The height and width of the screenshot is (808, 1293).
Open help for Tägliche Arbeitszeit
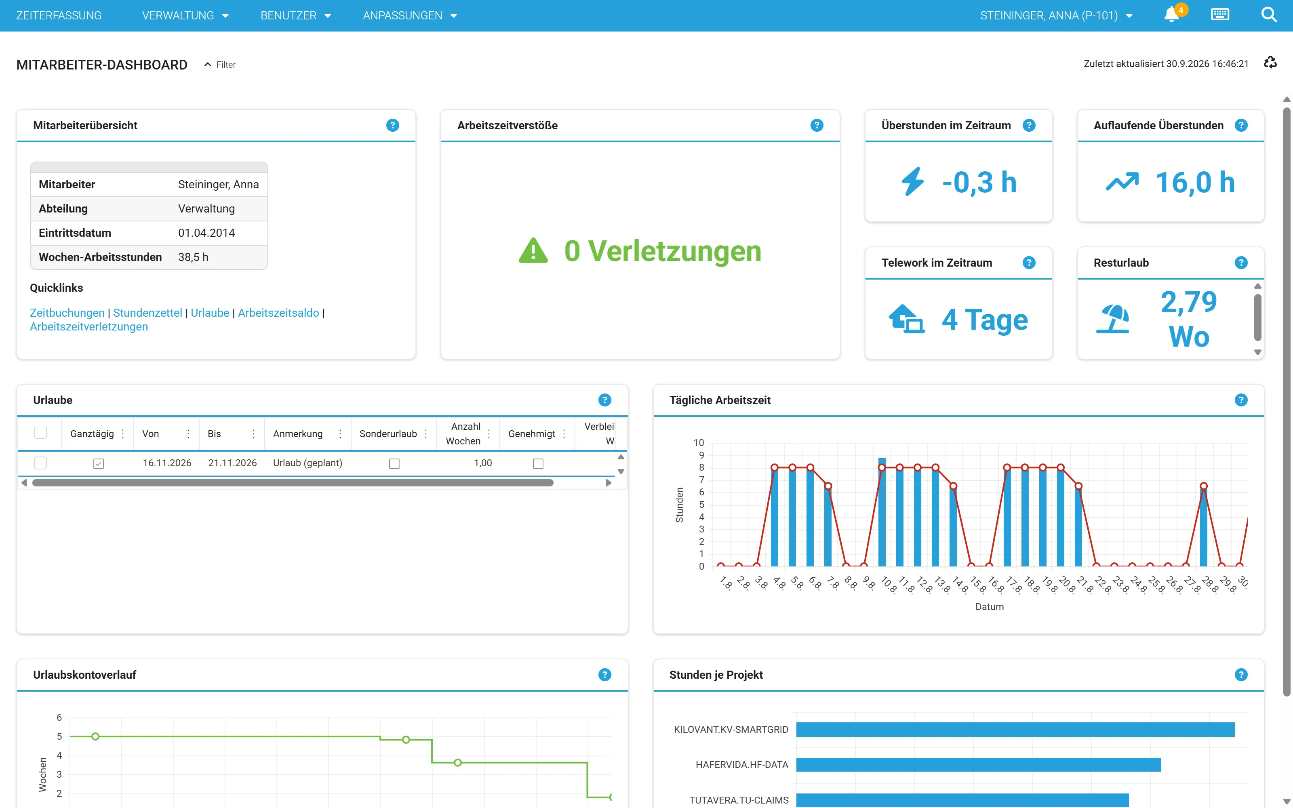pos(1240,400)
